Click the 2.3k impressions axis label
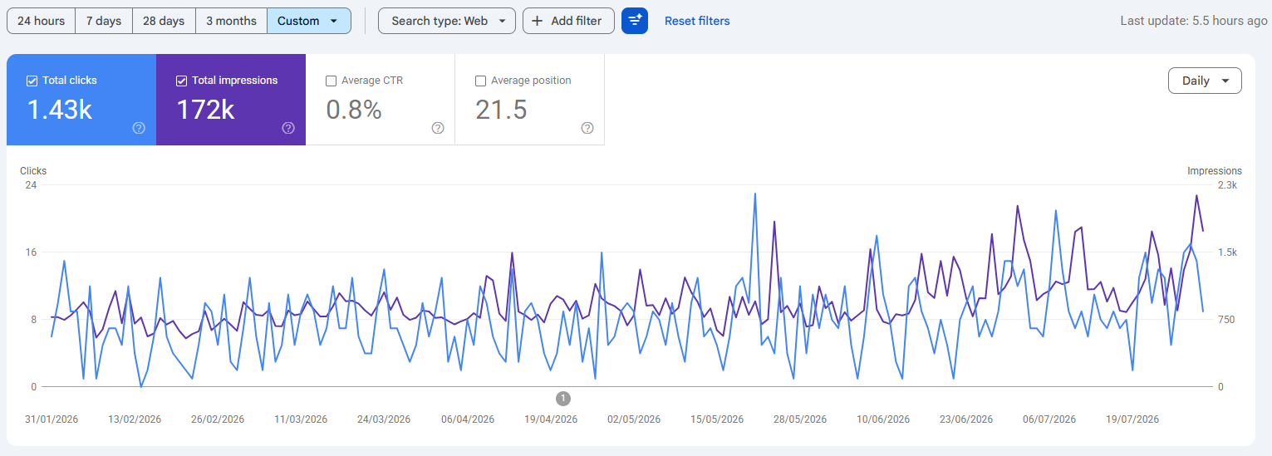1272x456 pixels. click(1228, 185)
